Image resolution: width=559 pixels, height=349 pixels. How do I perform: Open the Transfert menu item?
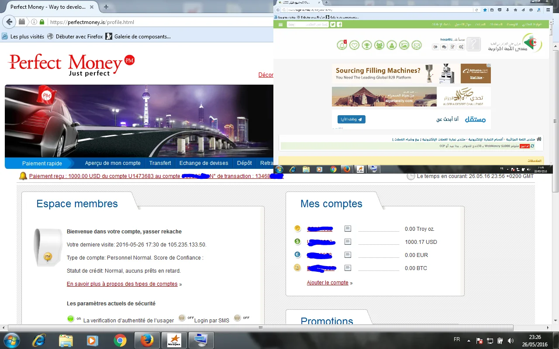[160, 163]
